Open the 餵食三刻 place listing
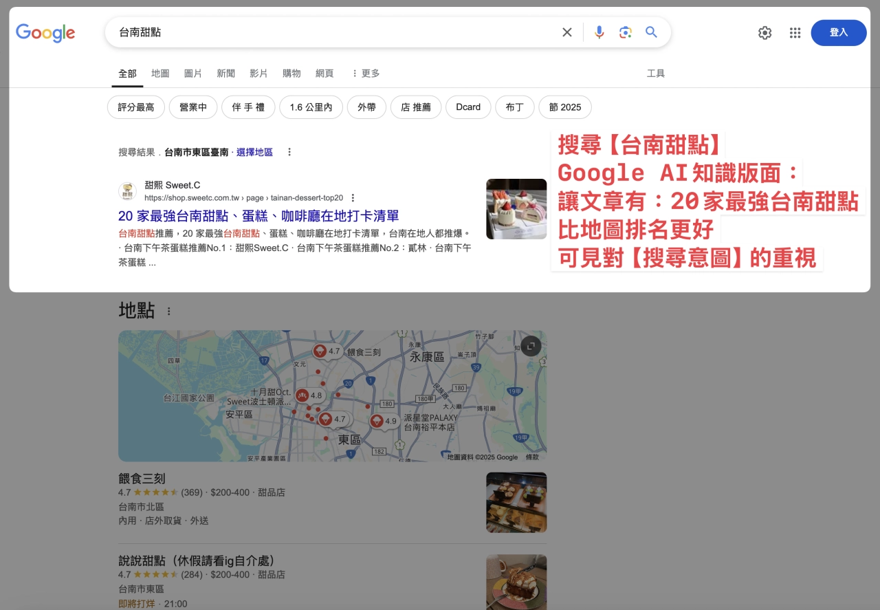This screenshot has height=610, width=880. point(142,479)
